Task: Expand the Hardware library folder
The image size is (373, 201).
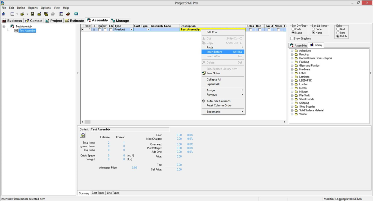Action: click(x=292, y=69)
